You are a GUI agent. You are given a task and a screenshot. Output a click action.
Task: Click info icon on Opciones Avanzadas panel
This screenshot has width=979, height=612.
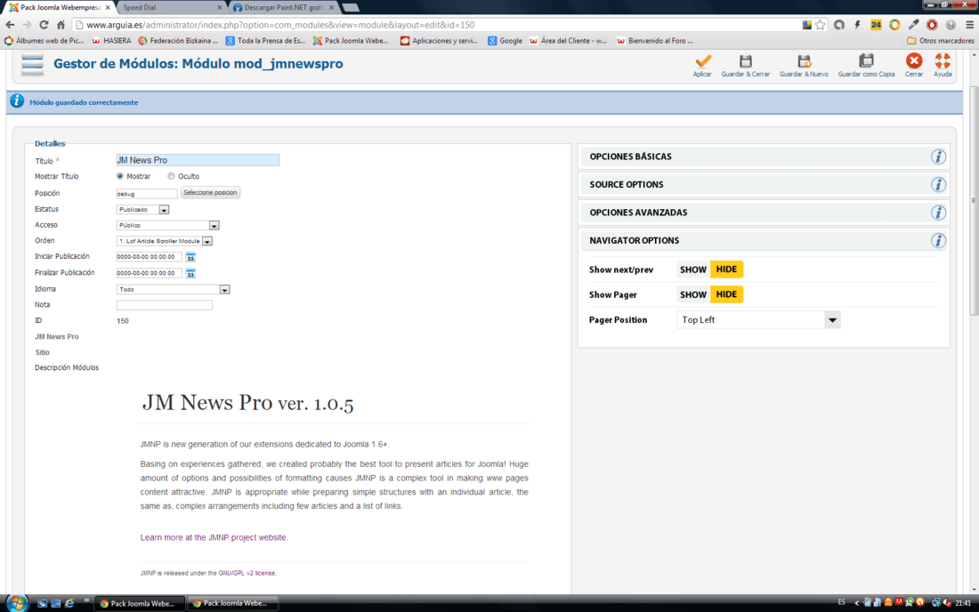coord(938,213)
